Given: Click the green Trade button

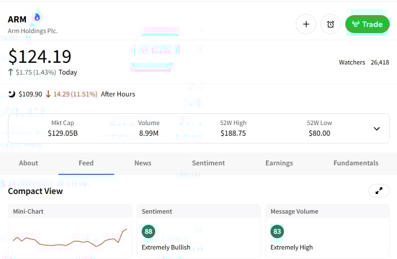Looking at the screenshot, I should click(x=367, y=24).
